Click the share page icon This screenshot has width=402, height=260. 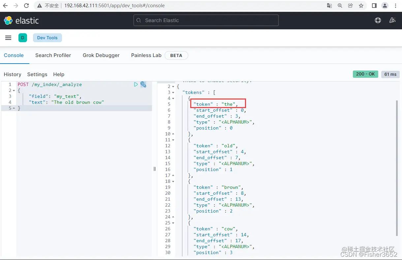350,6
